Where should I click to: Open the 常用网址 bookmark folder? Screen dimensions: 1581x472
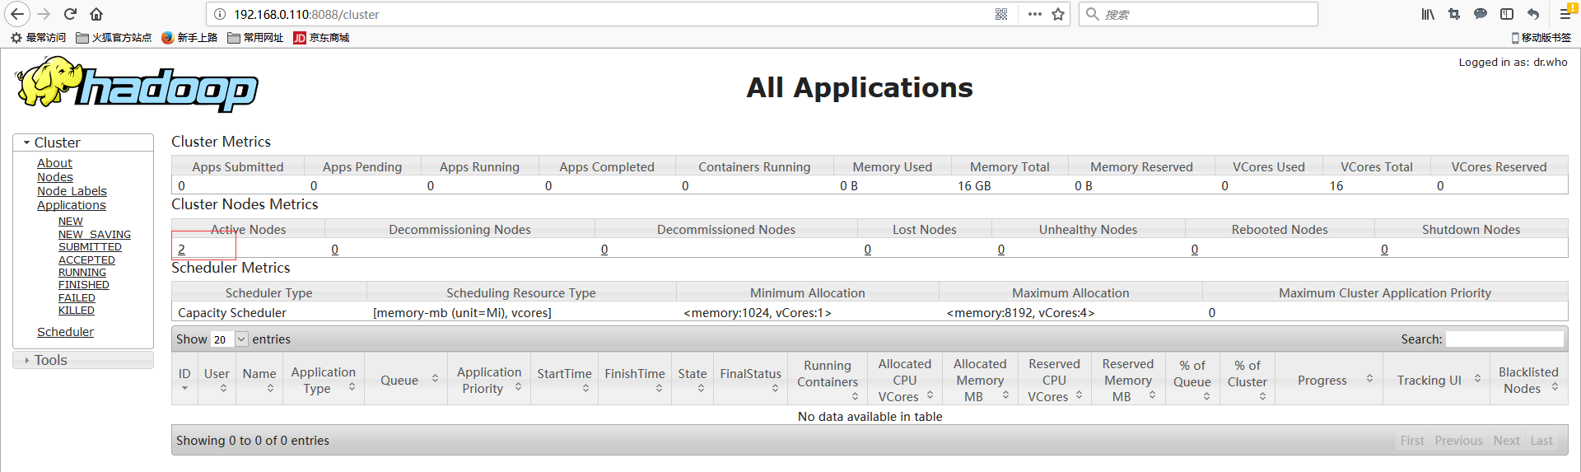coord(255,38)
